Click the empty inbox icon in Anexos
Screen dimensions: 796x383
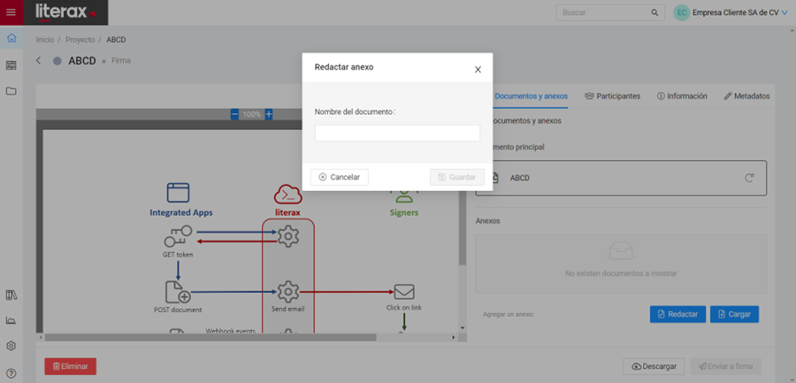(x=620, y=251)
